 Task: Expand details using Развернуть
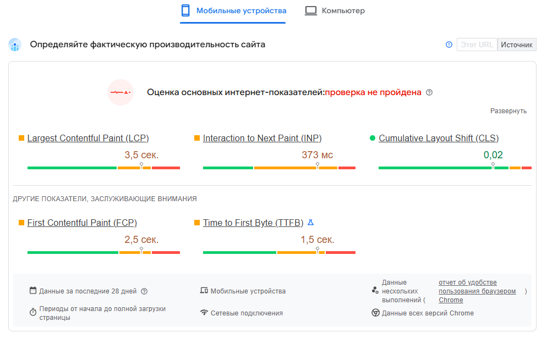coord(508,112)
